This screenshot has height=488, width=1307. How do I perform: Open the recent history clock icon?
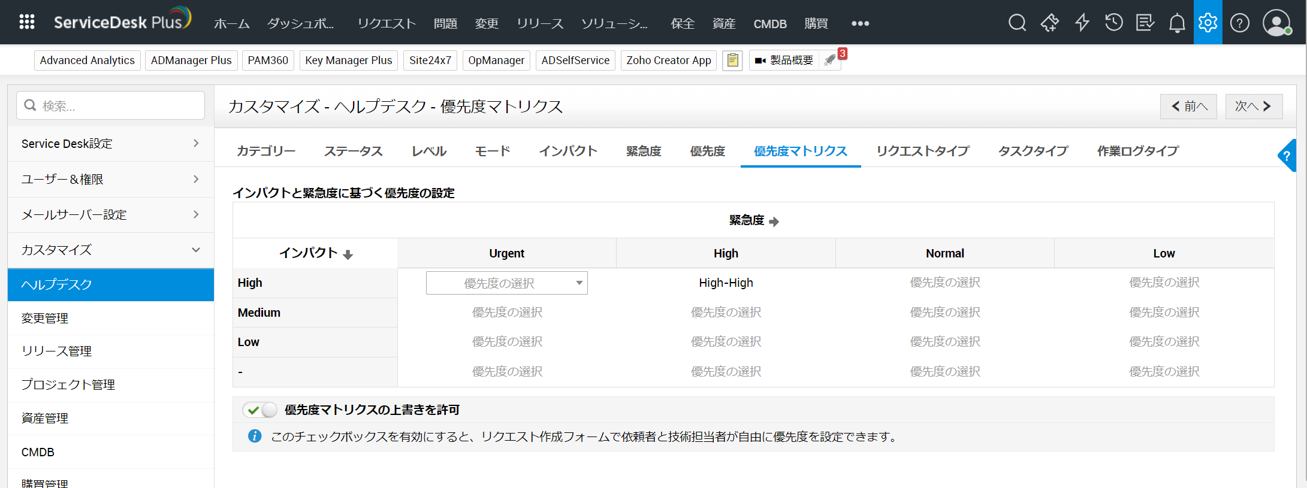click(1113, 23)
